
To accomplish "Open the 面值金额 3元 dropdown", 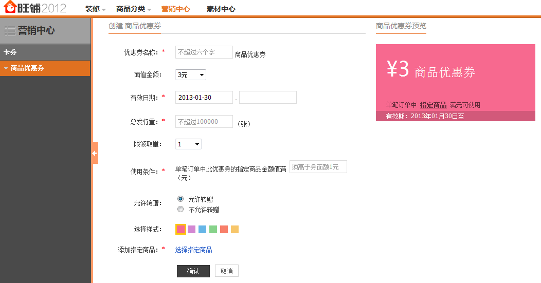I will click(x=191, y=75).
